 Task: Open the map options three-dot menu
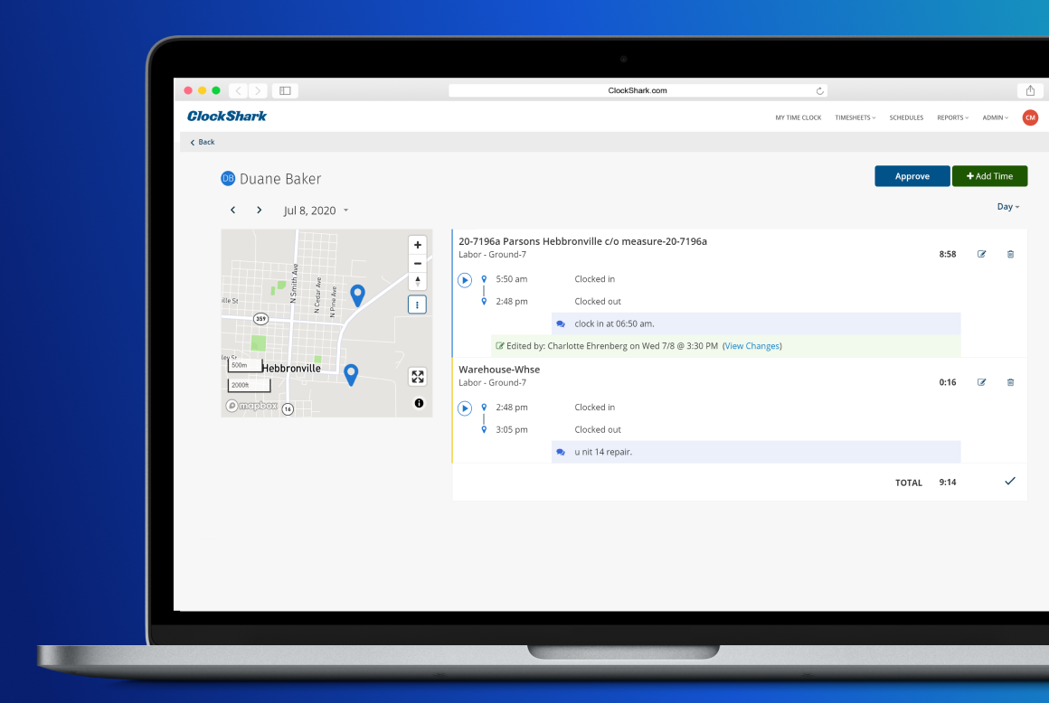pos(418,305)
